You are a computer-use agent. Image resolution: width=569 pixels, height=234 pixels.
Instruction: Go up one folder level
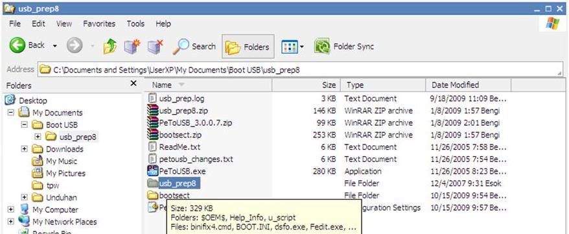tap(110, 47)
